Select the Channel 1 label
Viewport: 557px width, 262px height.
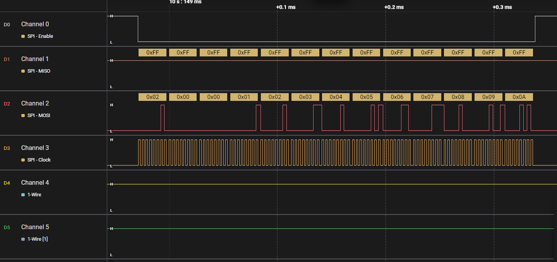tap(35, 59)
